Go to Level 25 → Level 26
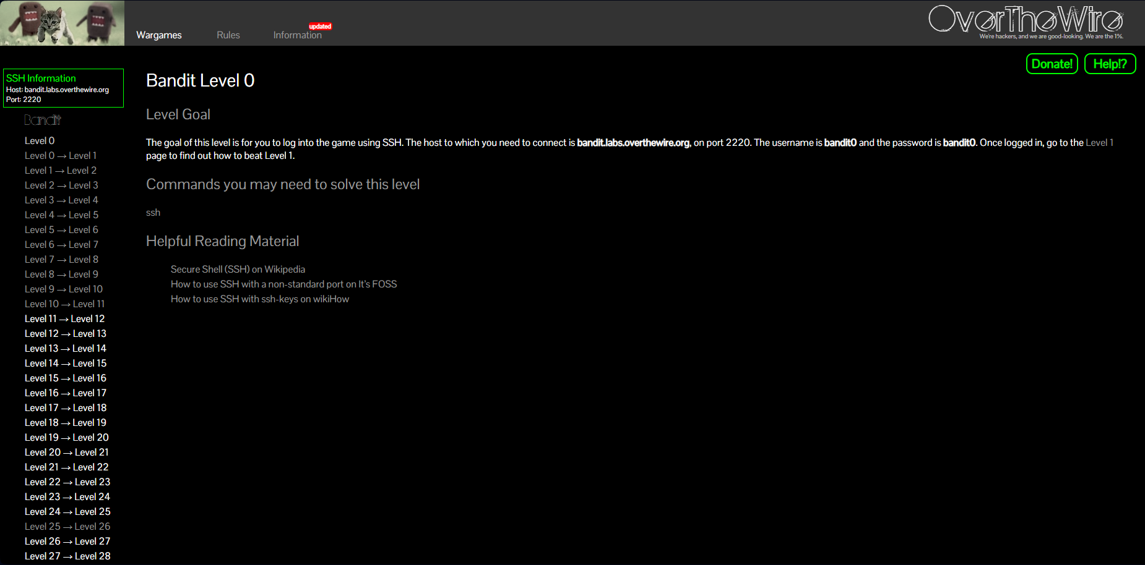Image resolution: width=1145 pixels, height=565 pixels. click(x=67, y=527)
